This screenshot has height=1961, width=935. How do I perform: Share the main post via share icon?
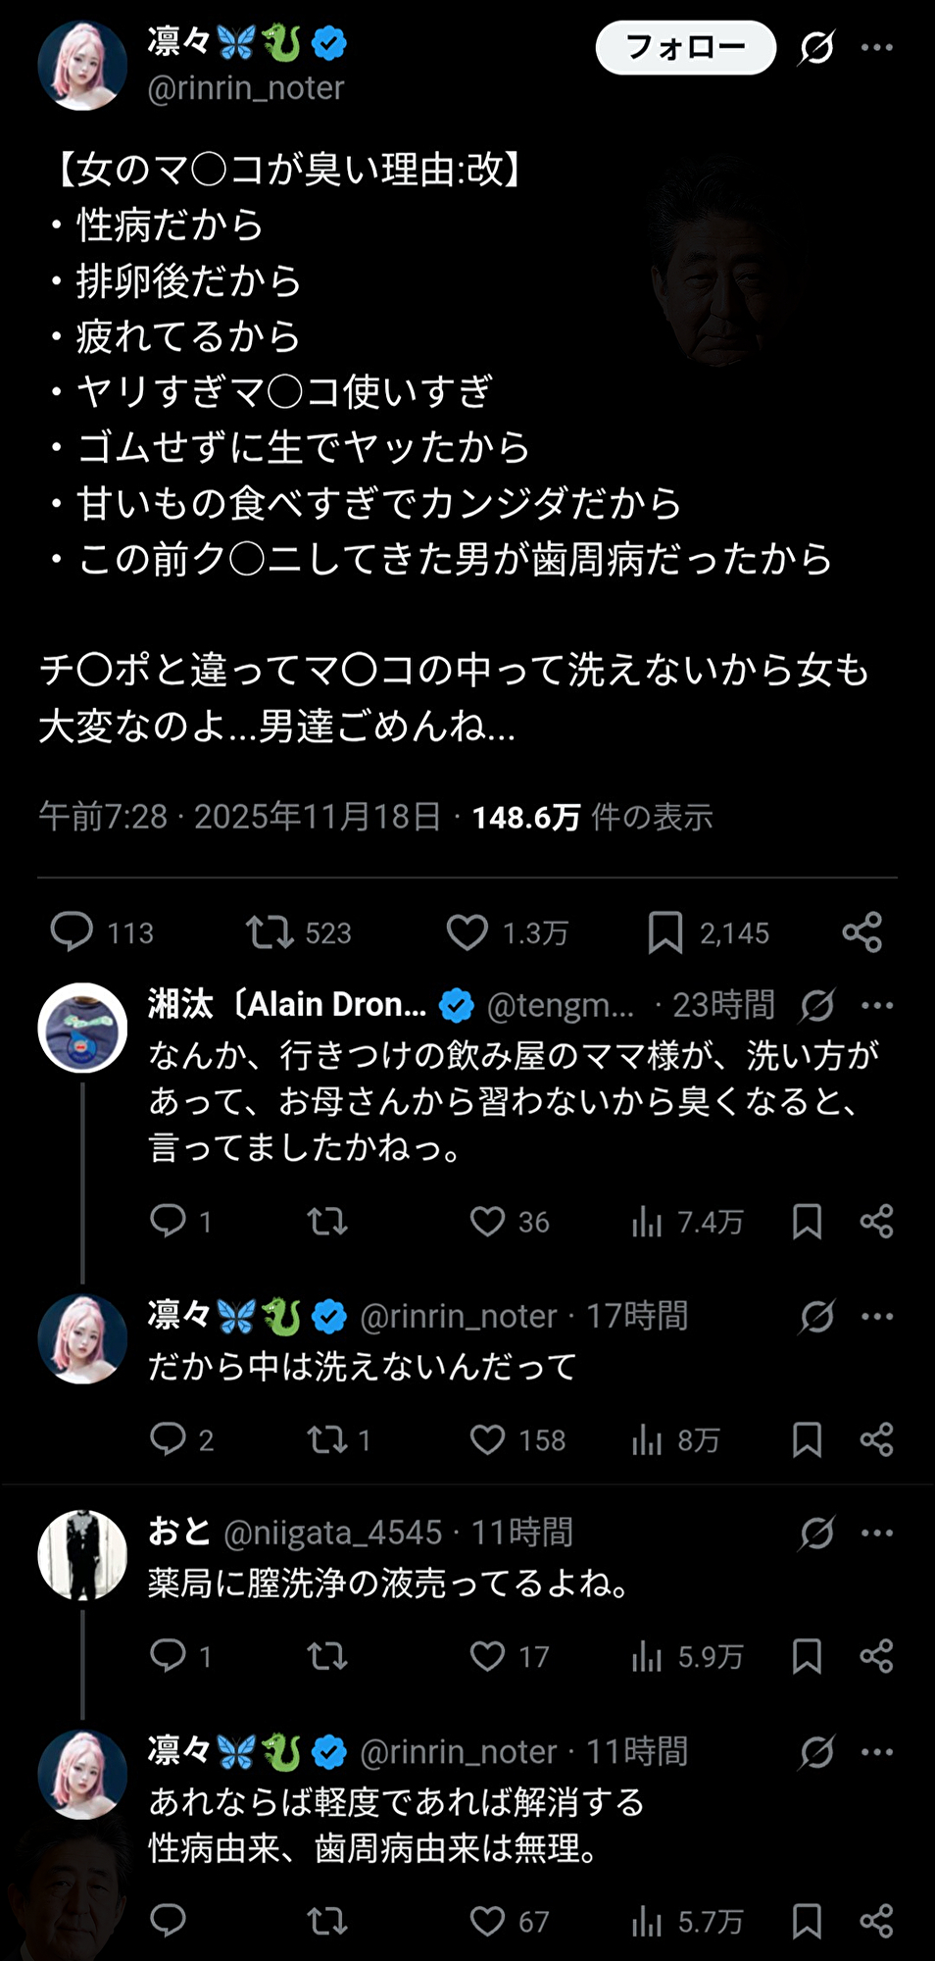(862, 931)
